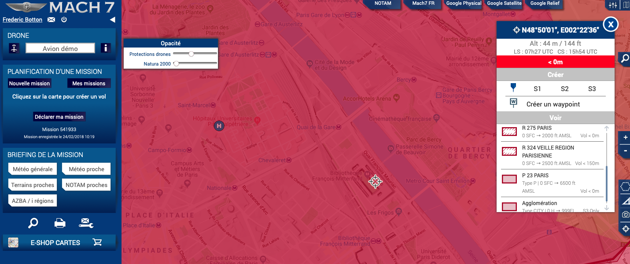
Task: Open Météo proche briefing
Action: 87,169
